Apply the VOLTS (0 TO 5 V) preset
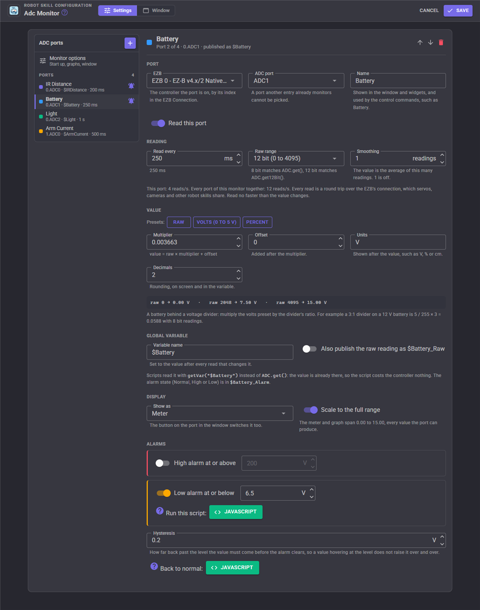The image size is (480, 610). pos(217,222)
